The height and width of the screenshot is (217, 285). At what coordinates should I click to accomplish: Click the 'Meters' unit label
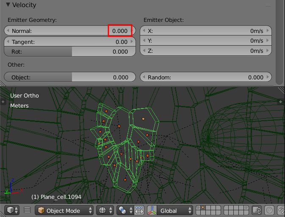pyautogui.click(x=19, y=106)
